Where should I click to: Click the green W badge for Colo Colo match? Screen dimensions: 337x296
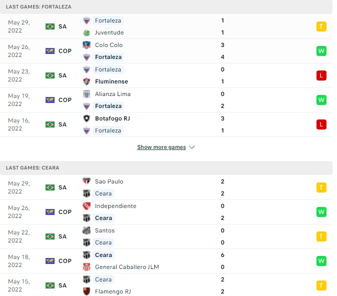(321, 51)
